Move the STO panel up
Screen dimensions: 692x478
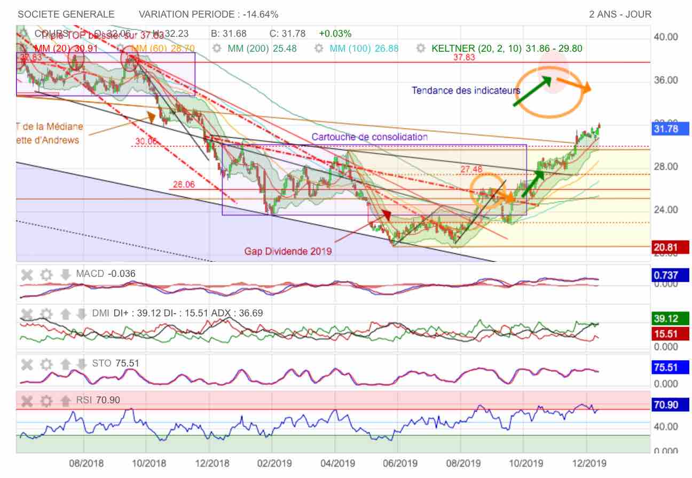pyautogui.click(x=65, y=364)
